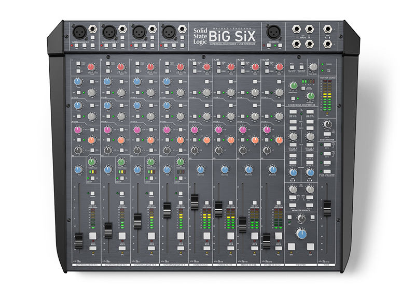
Task: Toggle the ST Cue 1 POST button on channel 1
Action: [92, 82]
